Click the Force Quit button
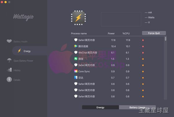 (154, 33)
